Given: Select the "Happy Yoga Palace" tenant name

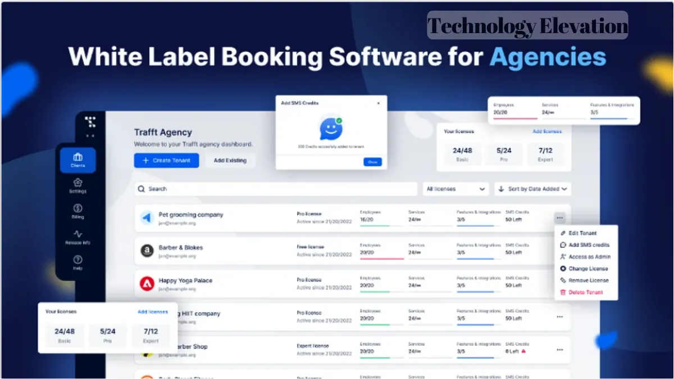Looking at the screenshot, I should pos(185,281).
